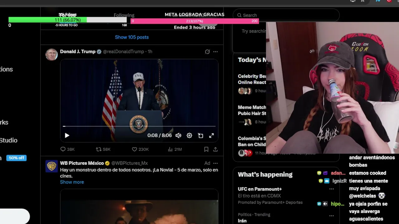
Task: Open the 50% off badge
Action: pos(17,158)
